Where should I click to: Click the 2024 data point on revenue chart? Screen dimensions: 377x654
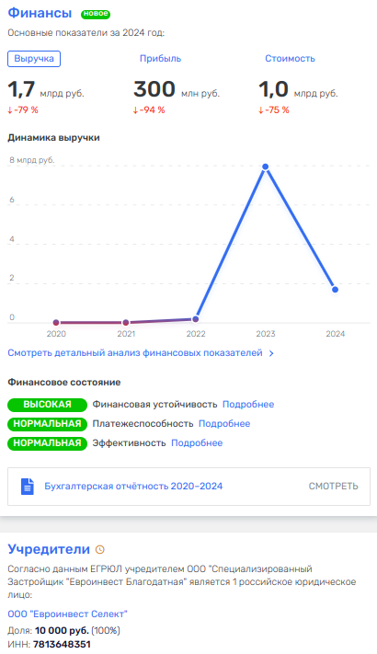tap(335, 290)
